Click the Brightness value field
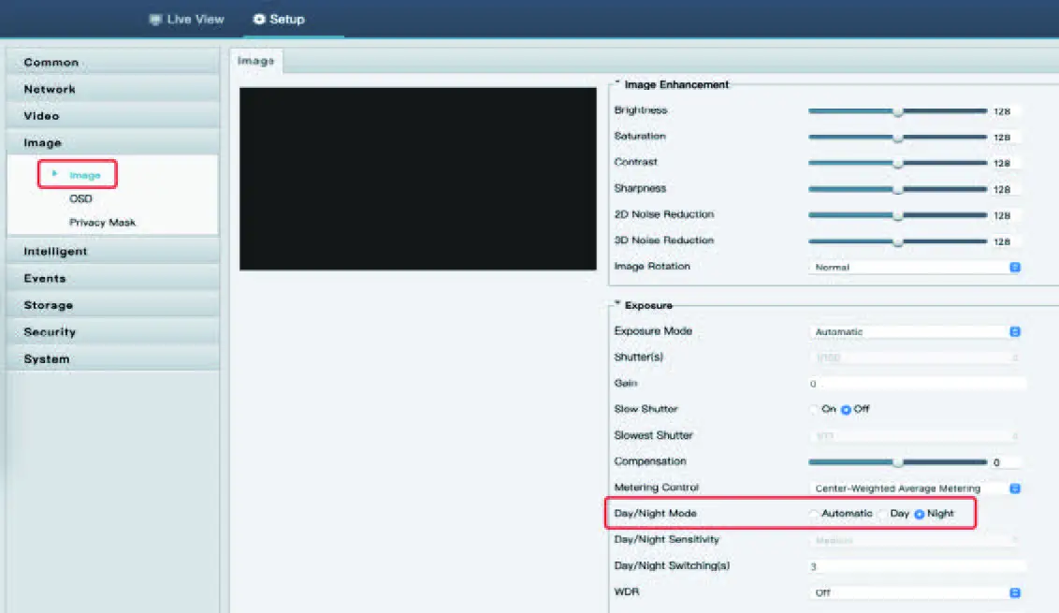Viewport: 1059px width, 613px height. tap(1006, 111)
